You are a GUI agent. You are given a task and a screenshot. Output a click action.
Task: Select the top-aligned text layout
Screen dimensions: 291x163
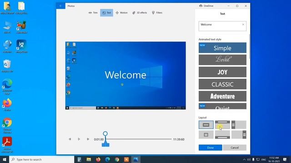pyautogui.click(x=222, y=125)
